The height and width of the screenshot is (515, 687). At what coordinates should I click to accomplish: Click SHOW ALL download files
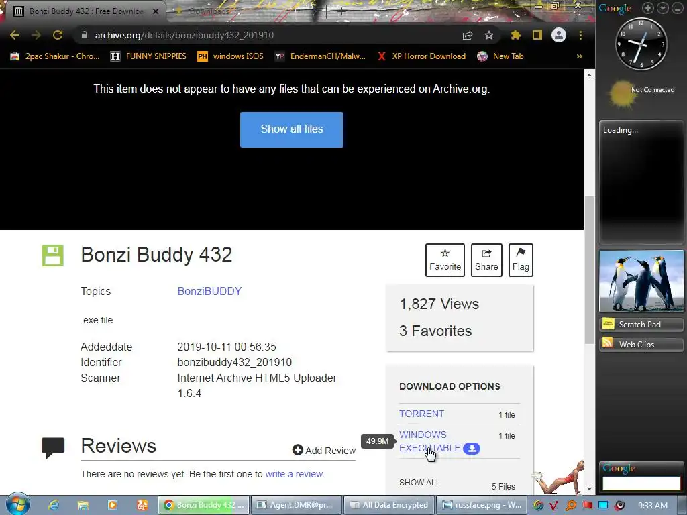(419, 483)
